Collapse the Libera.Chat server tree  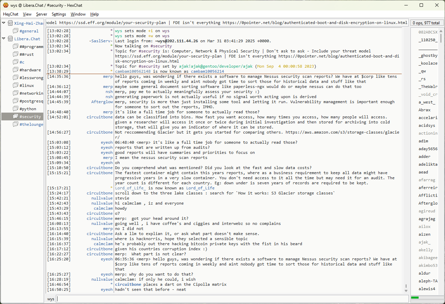4,39
